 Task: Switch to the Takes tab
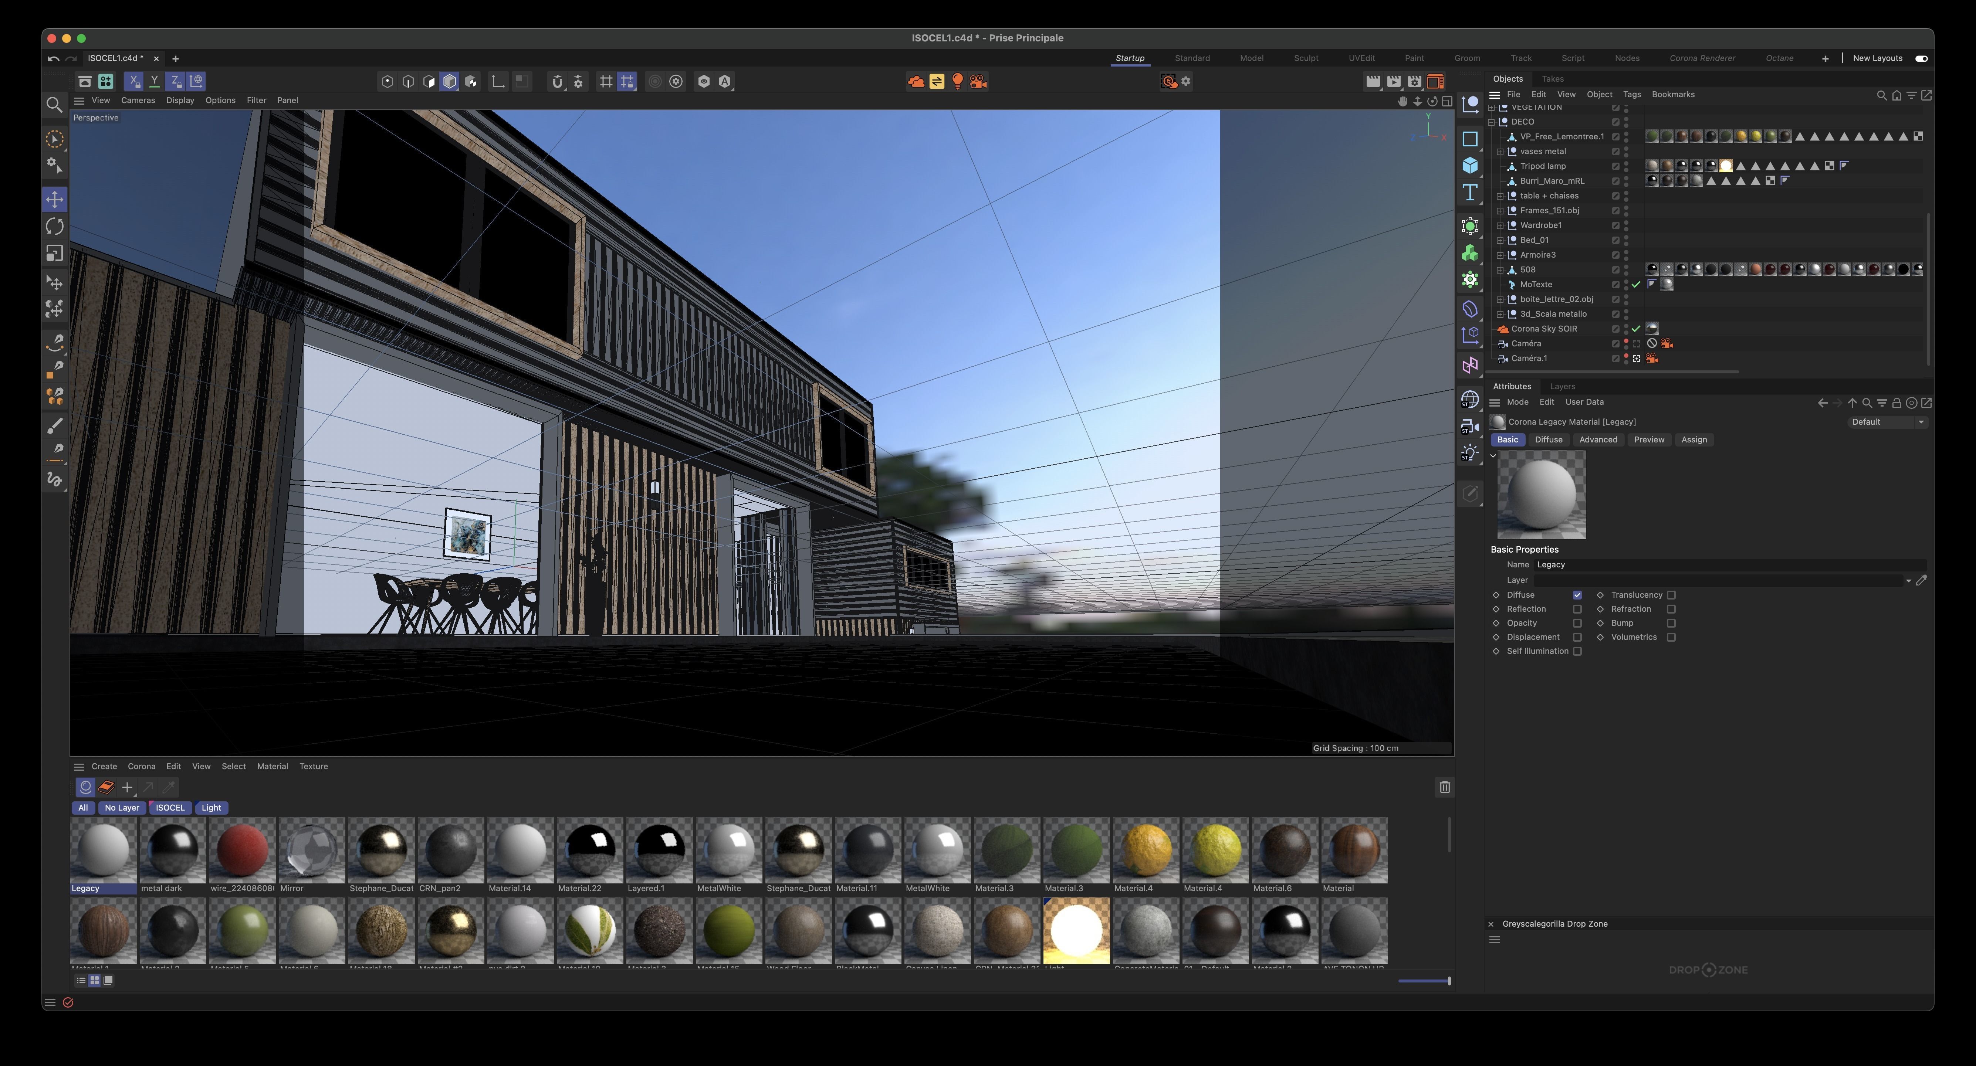click(1553, 79)
